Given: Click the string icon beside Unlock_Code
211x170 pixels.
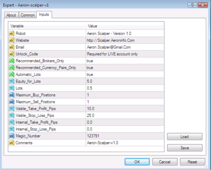Looking at the screenshot, I should click(12, 54).
